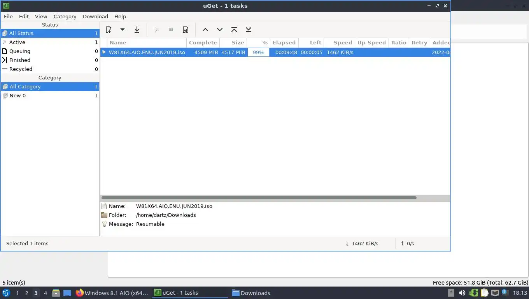
Task: Switch to workspace 1 in the pager
Action: tap(17, 293)
